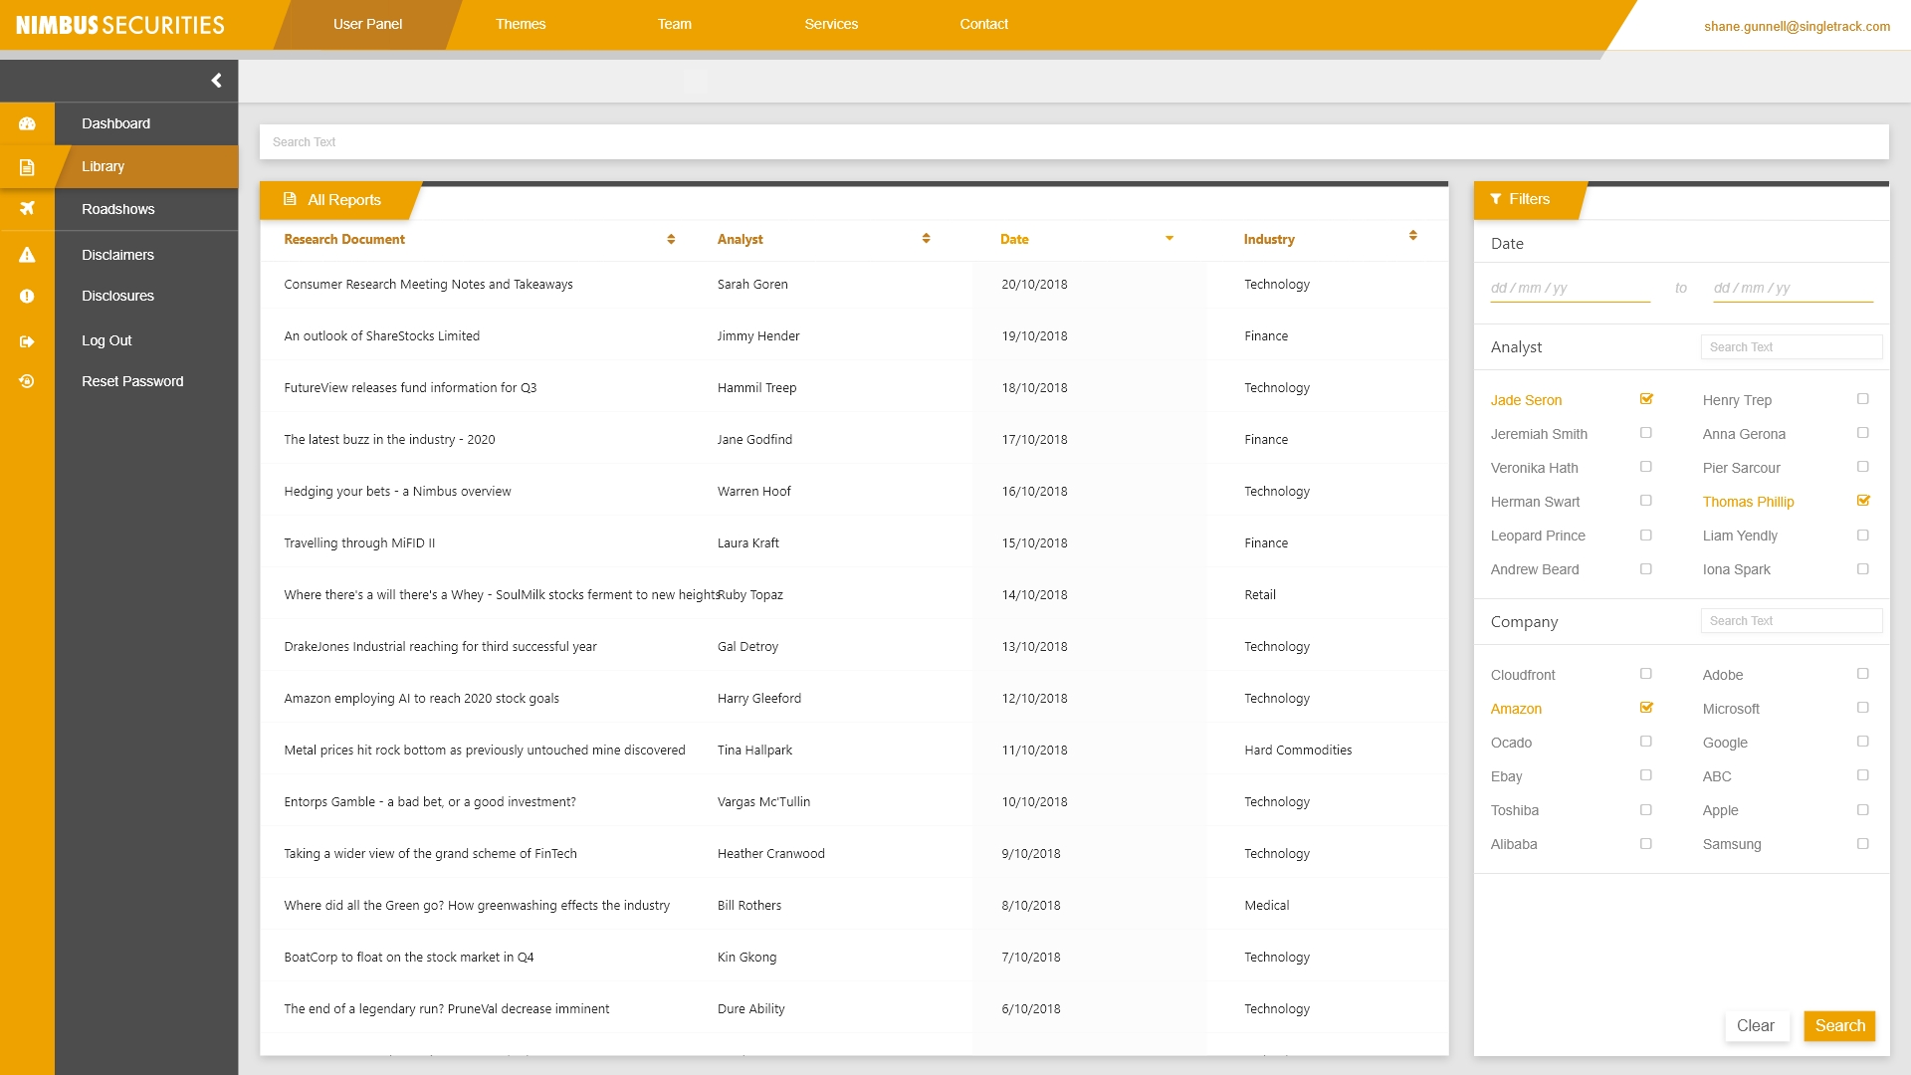This screenshot has height=1075, width=1911.
Task: Uncheck the Jade Seron analyst checkbox
Action: tap(1646, 399)
